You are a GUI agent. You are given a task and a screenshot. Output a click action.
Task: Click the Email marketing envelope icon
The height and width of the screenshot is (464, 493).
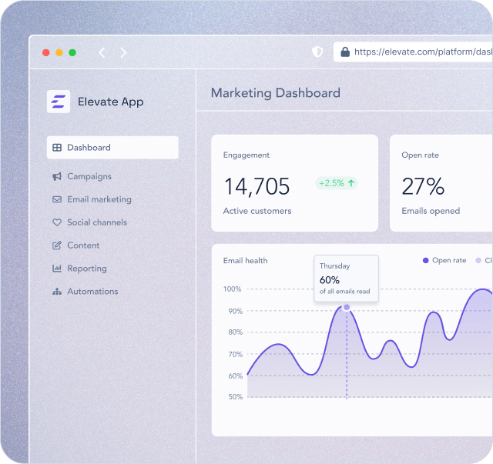(x=57, y=199)
